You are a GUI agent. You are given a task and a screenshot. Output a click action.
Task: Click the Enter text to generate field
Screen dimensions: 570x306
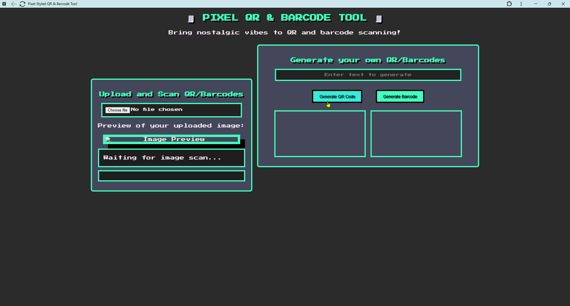[x=368, y=75]
